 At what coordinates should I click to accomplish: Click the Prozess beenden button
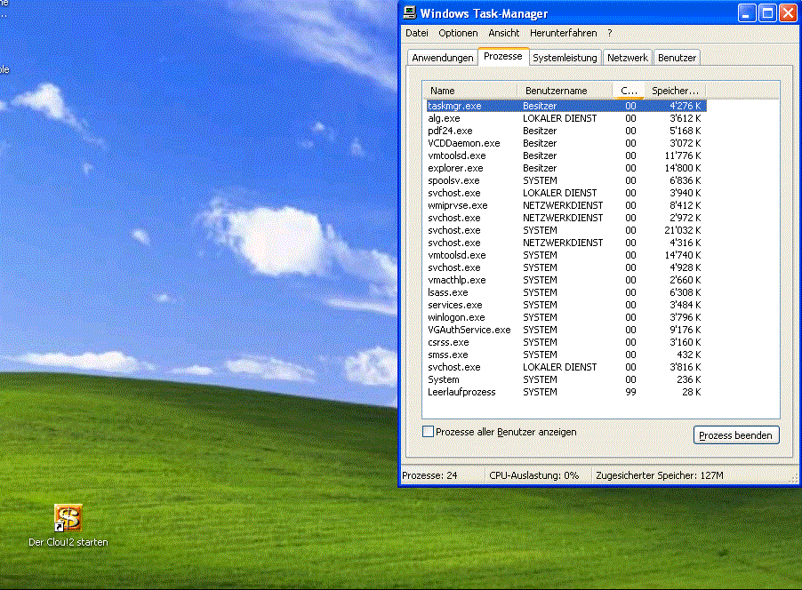click(x=736, y=435)
